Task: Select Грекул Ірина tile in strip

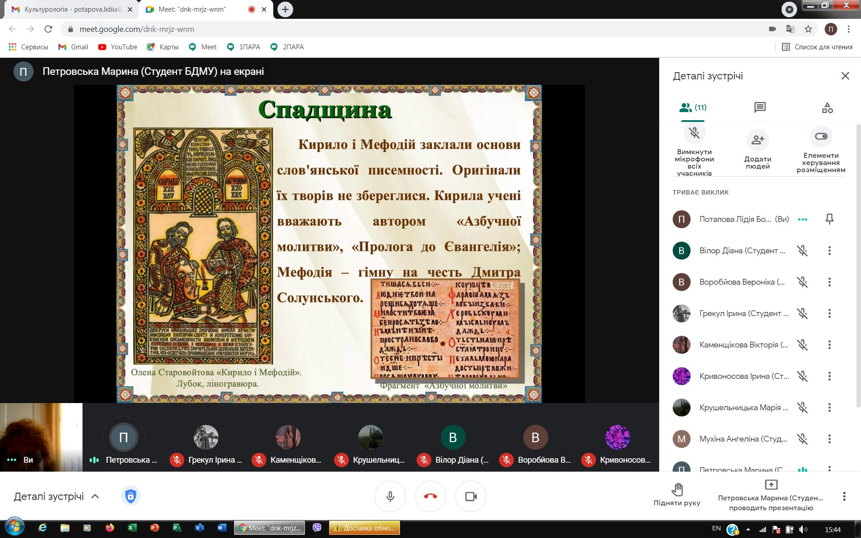Action: tap(206, 438)
